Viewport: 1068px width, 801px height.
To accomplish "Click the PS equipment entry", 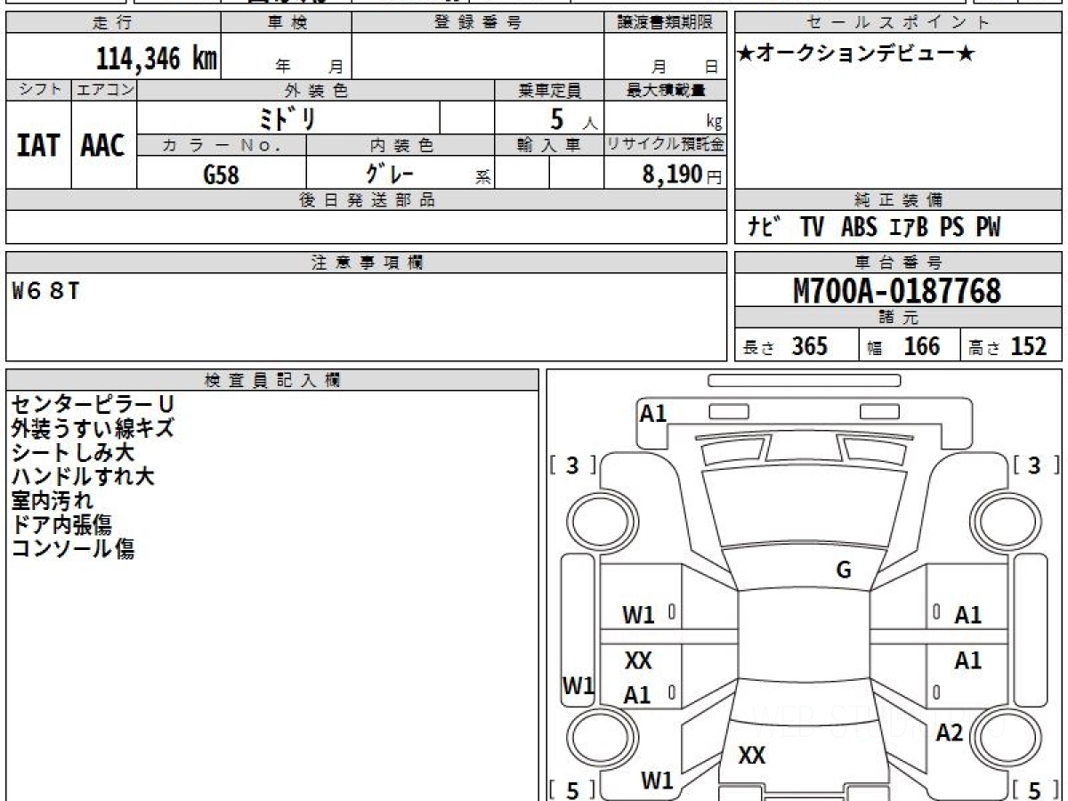I will [951, 228].
